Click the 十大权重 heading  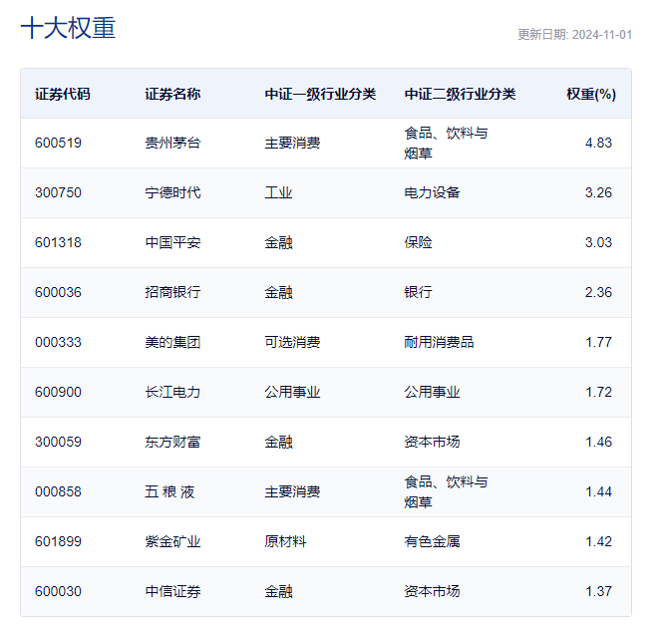point(68,28)
